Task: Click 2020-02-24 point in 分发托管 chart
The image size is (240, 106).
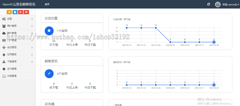Action: [x=156, y=28]
